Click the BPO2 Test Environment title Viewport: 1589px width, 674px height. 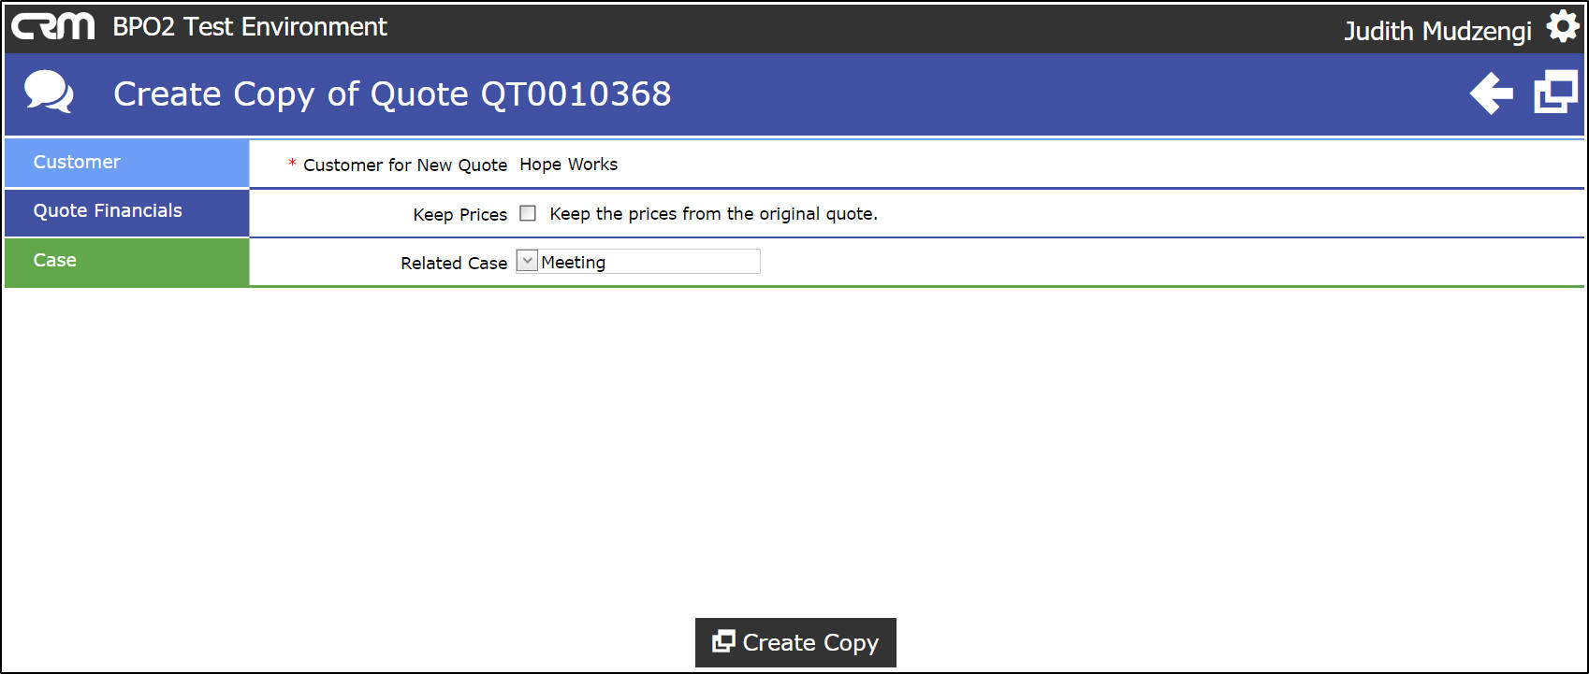point(250,27)
